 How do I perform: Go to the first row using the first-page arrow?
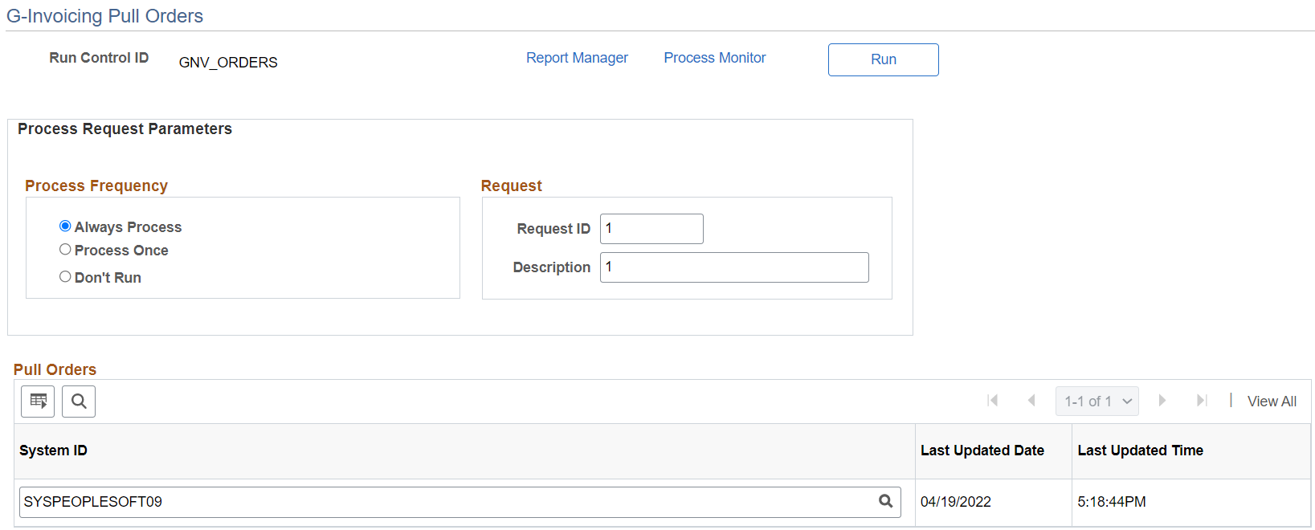[993, 401]
